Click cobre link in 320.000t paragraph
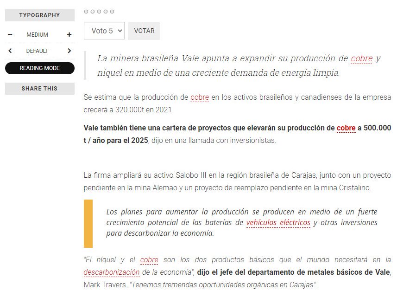This screenshot has height=291, width=397. point(200,97)
